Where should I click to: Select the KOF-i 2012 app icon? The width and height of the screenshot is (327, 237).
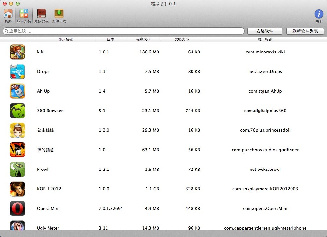coord(17,189)
